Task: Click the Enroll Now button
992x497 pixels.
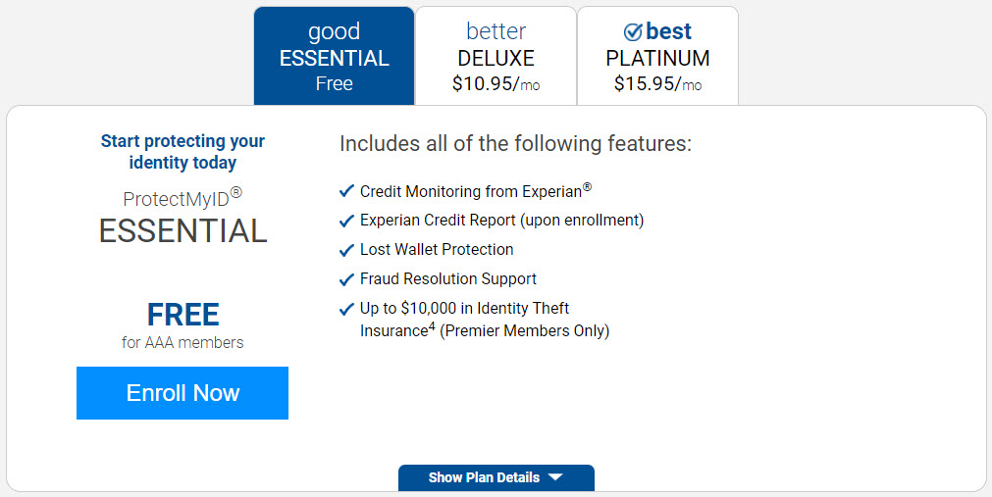Action: tap(183, 393)
